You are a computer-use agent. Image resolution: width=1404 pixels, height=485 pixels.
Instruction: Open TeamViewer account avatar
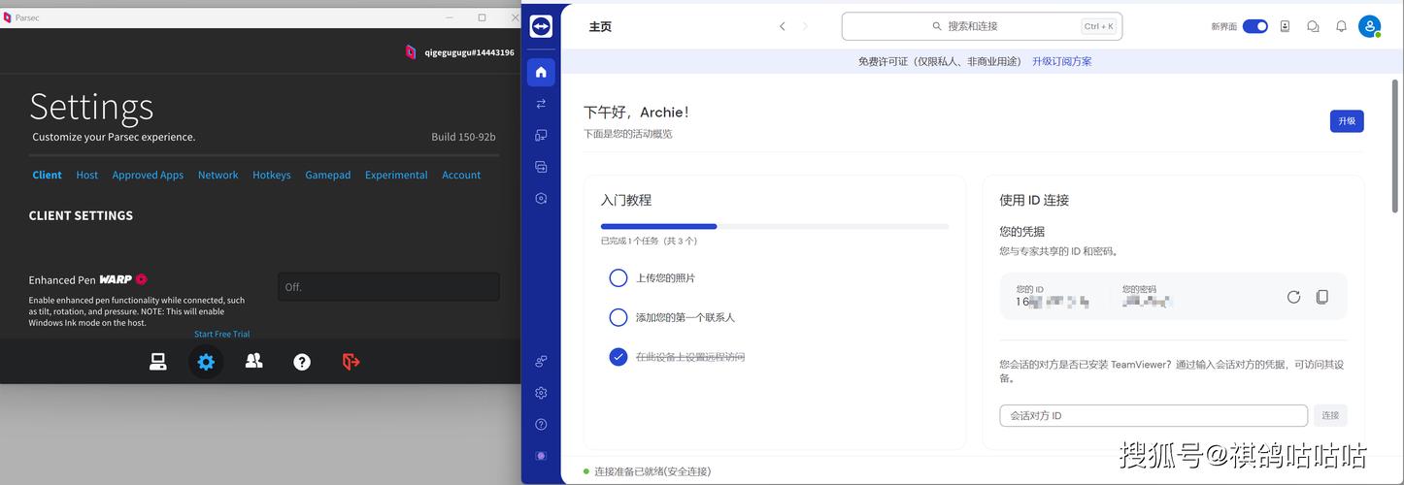coord(1370,27)
